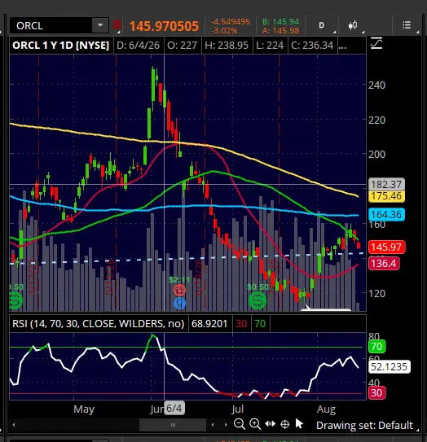Click the horizontal pan arrows icon
Viewport: 427px width, 442px height.
click(x=271, y=423)
